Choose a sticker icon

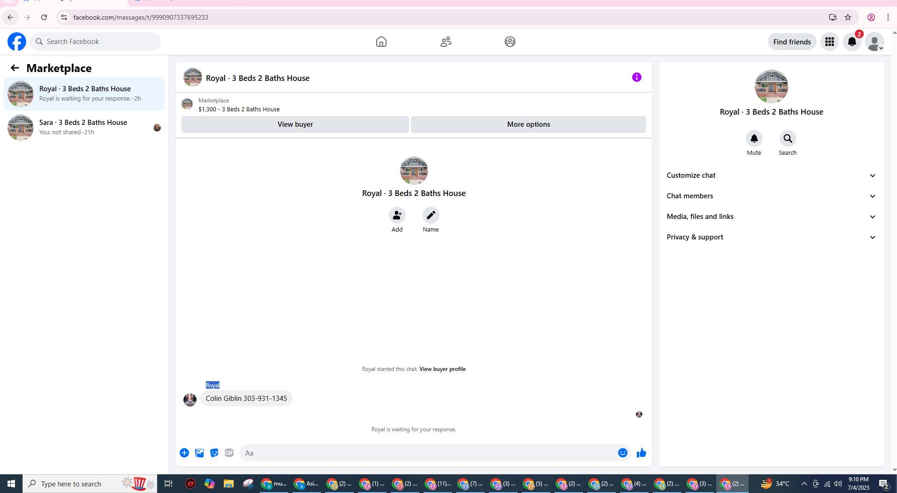coord(214,453)
